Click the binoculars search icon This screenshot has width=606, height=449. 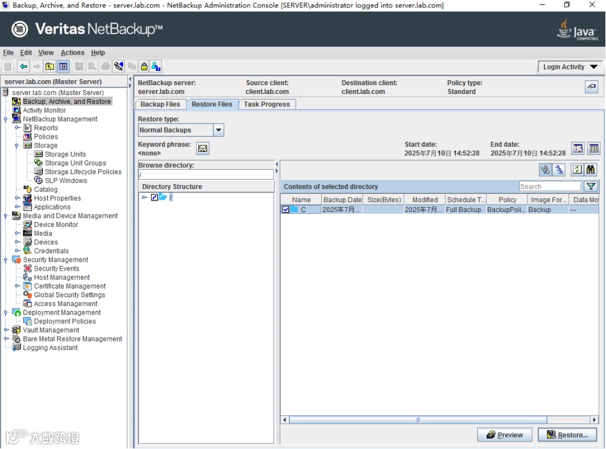(x=590, y=169)
